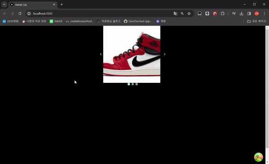Show browser downloads
The width and height of the screenshot is (269, 164).
241,13
